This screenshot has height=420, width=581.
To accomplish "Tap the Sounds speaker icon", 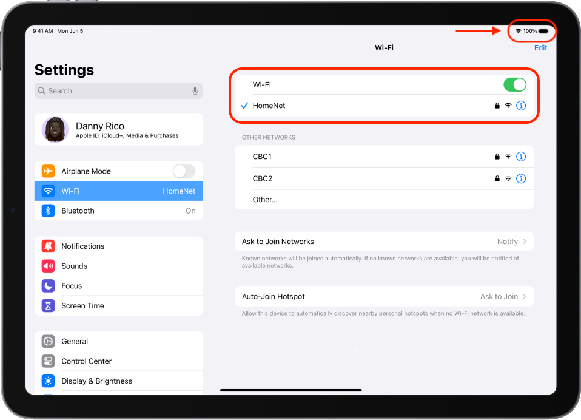I will click(48, 266).
